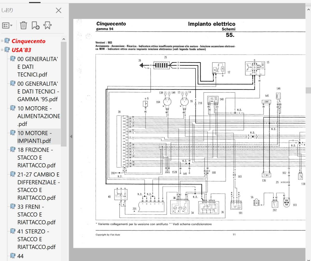Click document scrollbar up arrow
This screenshot has width=311, height=261.
coord(308,10)
